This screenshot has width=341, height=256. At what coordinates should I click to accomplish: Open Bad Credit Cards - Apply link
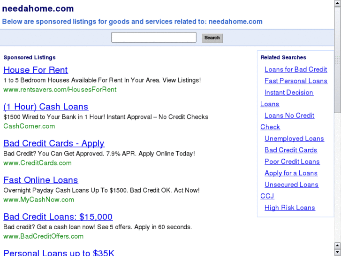(54, 143)
